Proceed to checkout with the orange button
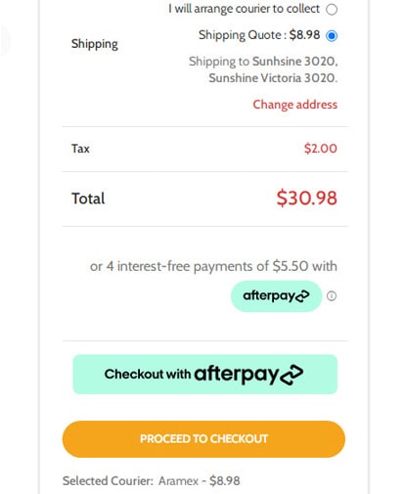 coord(203,439)
